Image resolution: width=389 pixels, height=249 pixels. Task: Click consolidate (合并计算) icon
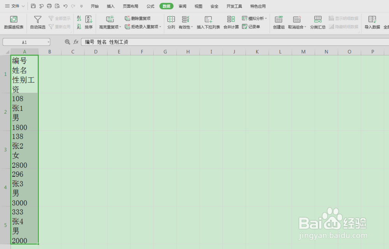[231, 22]
